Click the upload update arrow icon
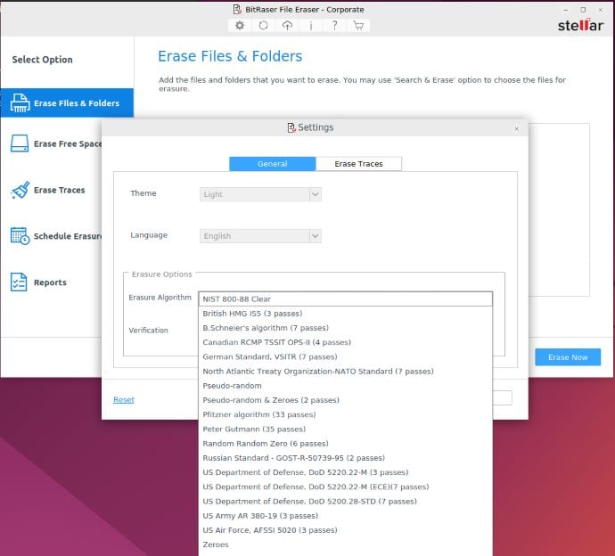 tap(287, 26)
